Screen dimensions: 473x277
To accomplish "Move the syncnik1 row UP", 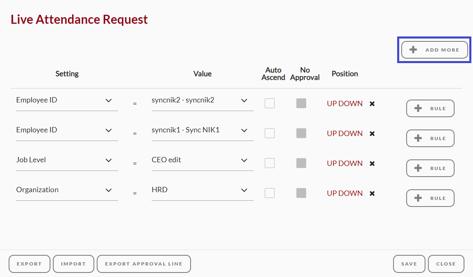I will point(332,134).
